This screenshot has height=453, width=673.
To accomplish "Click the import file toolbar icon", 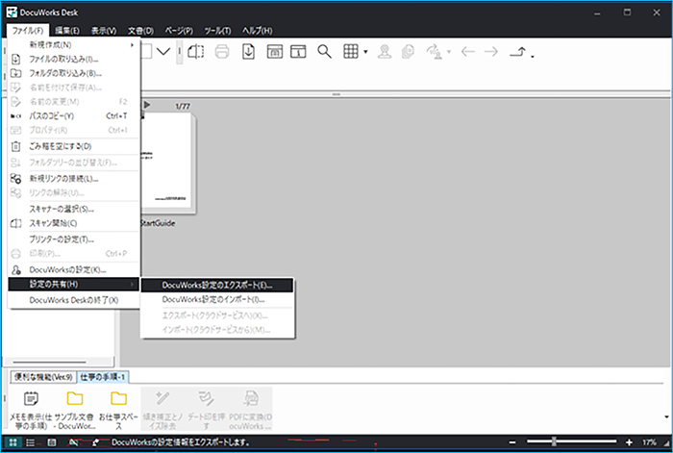I will tap(248, 52).
